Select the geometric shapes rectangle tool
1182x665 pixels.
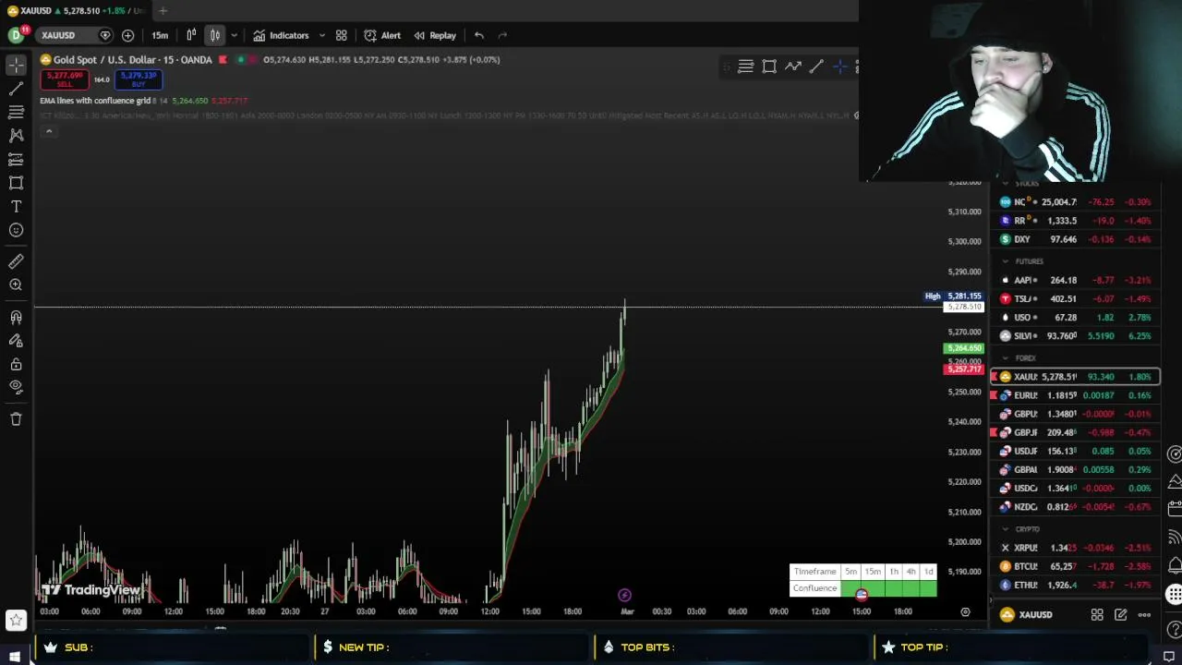(16, 183)
